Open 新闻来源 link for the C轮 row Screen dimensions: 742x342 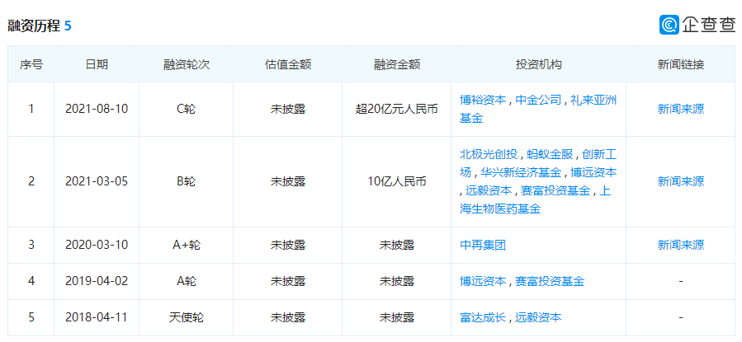(x=680, y=109)
